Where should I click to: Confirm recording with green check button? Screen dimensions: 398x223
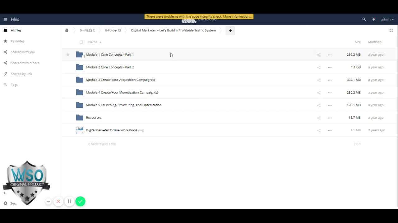(80, 201)
